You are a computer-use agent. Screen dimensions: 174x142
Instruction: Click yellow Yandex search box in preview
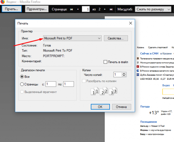(x=168, y=92)
